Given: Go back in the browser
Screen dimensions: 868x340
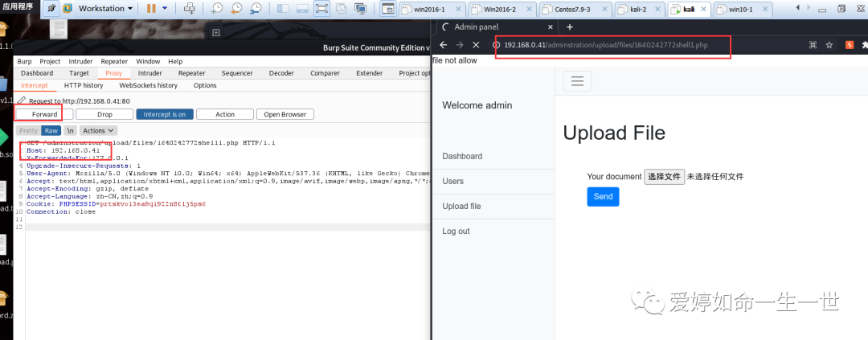Looking at the screenshot, I should pyautogui.click(x=443, y=45).
